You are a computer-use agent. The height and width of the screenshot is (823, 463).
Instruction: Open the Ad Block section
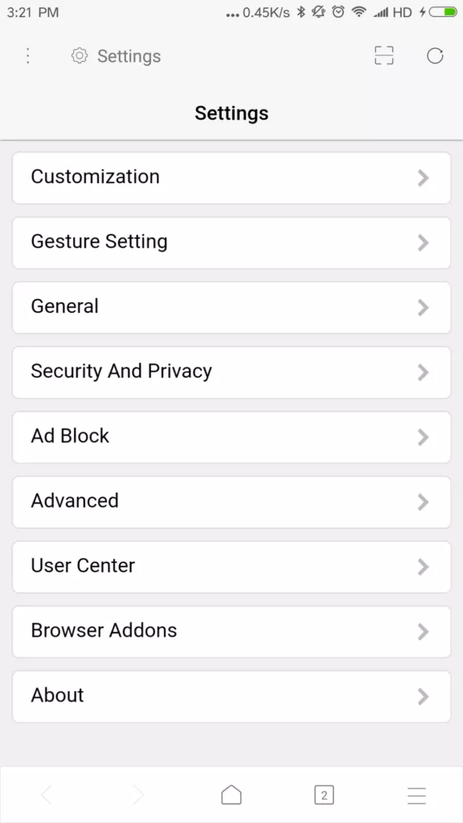click(x=231, y=437)
